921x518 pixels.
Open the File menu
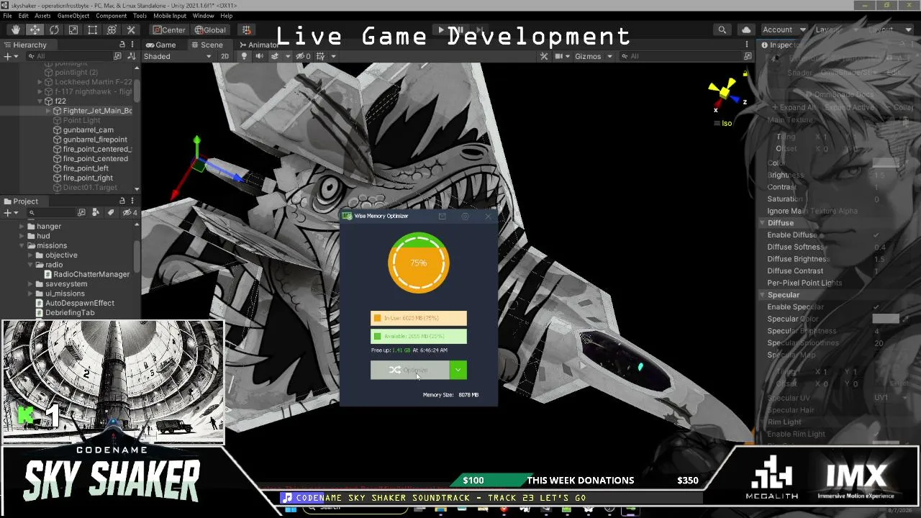click(7, 16)
